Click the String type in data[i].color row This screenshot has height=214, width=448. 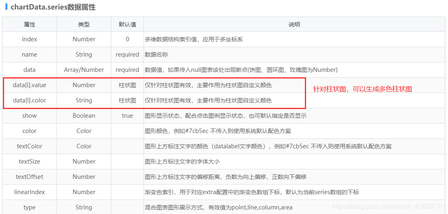(84, 100)
